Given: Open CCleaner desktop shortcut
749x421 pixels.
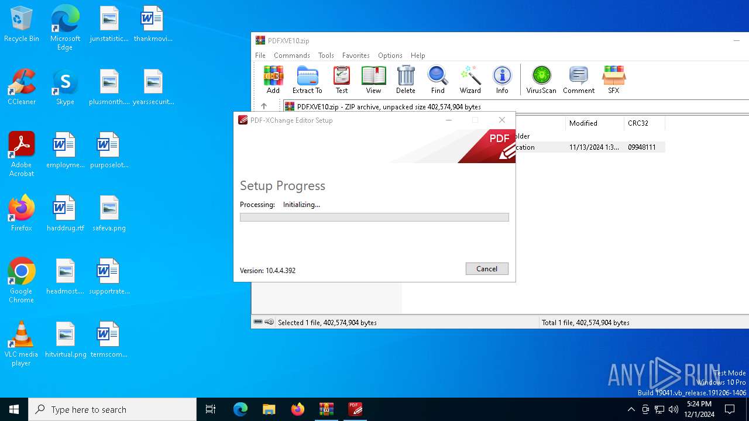Looking at the screenshot, I should click(22, 88).
